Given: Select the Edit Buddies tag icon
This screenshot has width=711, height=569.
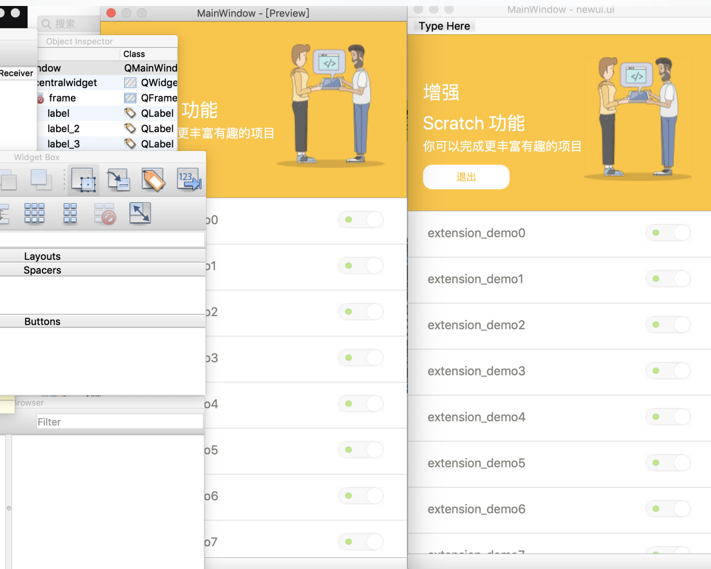Looking at the screenshot, I should (x=153, y=180).
